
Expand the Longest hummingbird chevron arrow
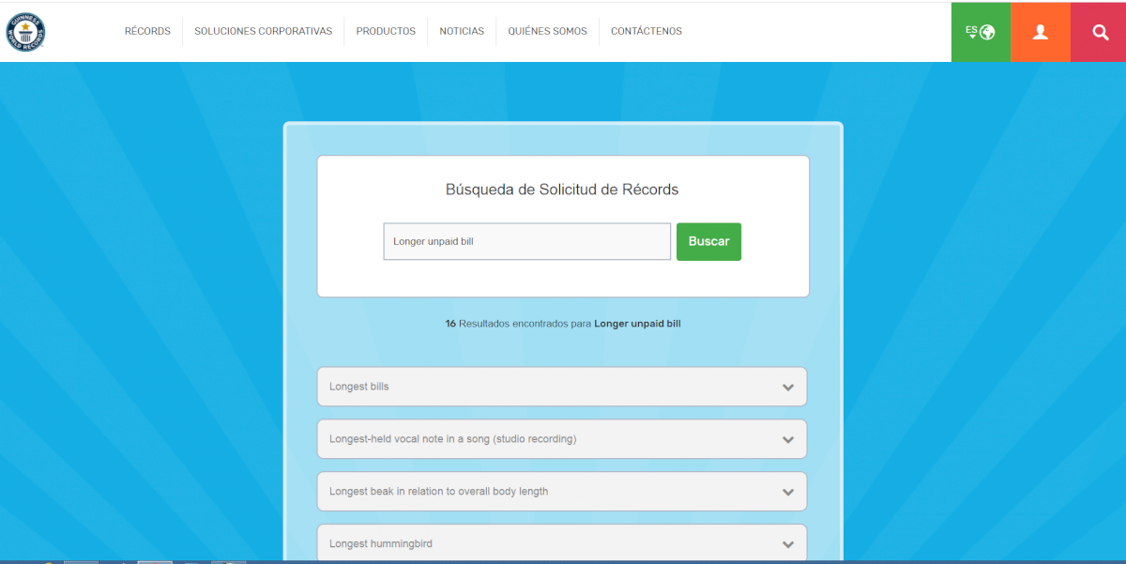coord(788,545)
